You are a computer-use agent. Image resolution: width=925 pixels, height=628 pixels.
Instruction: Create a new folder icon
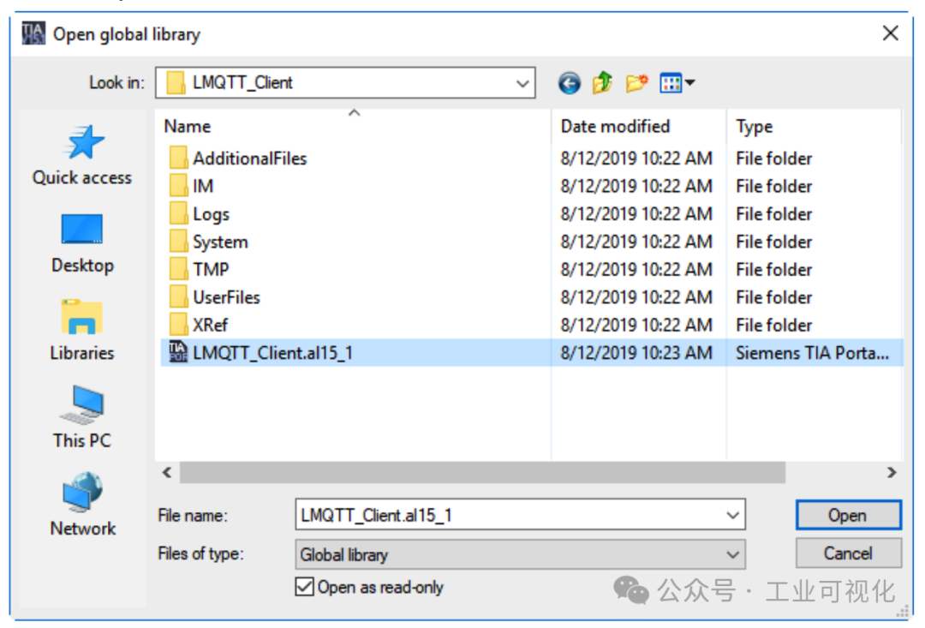(x=636, y=83)
